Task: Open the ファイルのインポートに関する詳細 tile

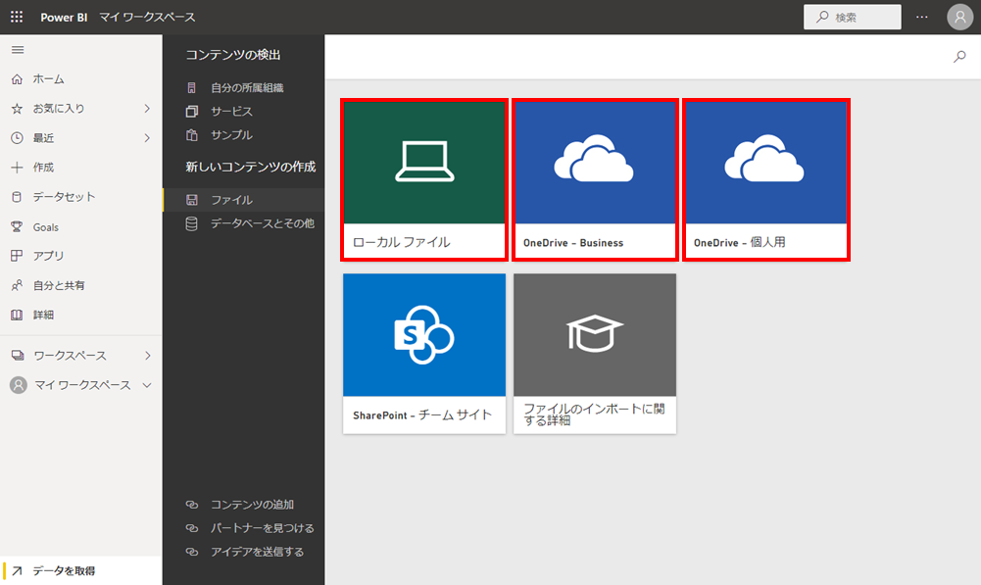Action: 595,353
